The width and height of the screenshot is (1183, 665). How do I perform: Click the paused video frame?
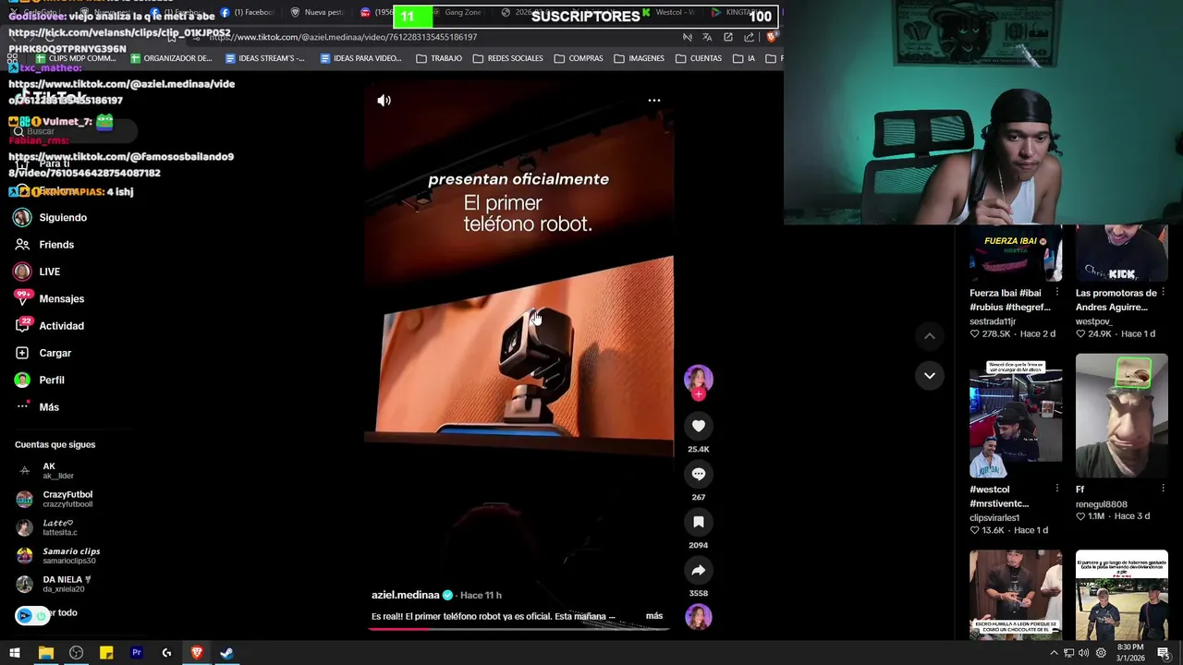[x=518, y=360]
